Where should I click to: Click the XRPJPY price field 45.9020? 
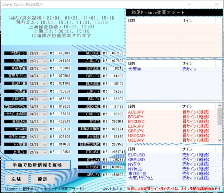pyautogui.click(x=117, y=175)
